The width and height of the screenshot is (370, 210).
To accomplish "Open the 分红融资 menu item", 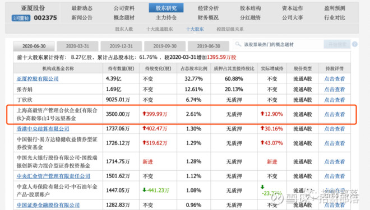I will click(x=251, y=18).
